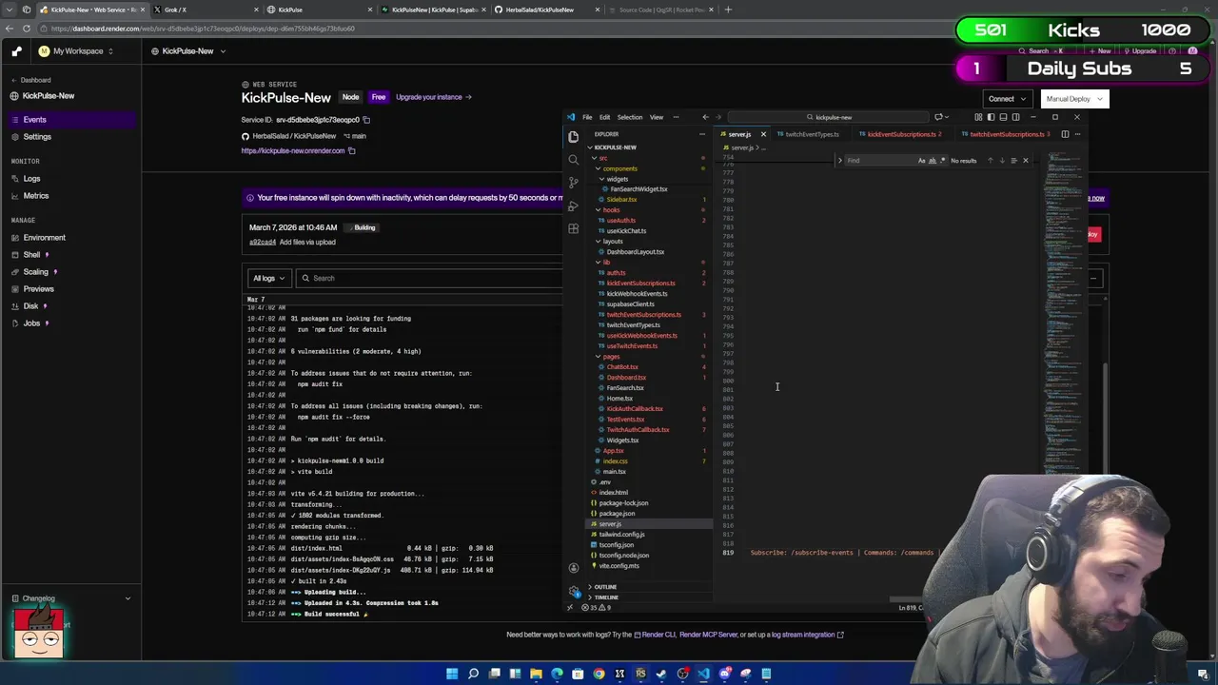Open Logs in Render sidebar
1218x685 pixels.
click(x=31, y=179)
